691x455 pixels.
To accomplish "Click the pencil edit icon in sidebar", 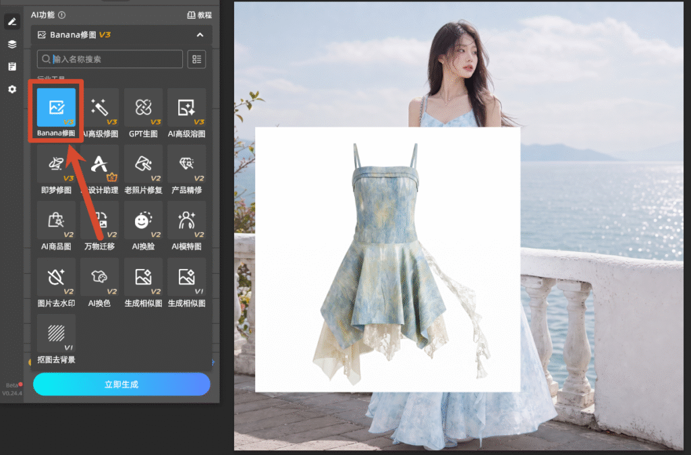I will [12, 22].
